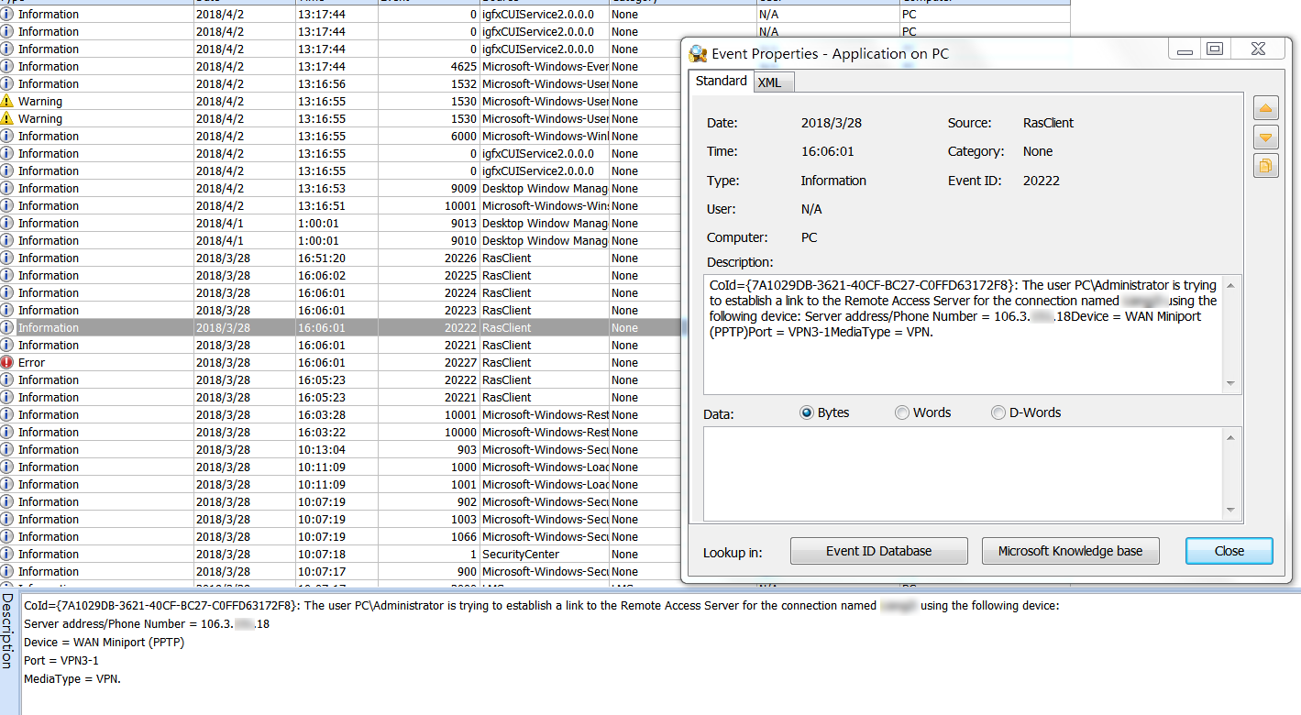Select the D-Words data format
The width and height of the screenshot is (1301, 715).
[x=998, y=413]
